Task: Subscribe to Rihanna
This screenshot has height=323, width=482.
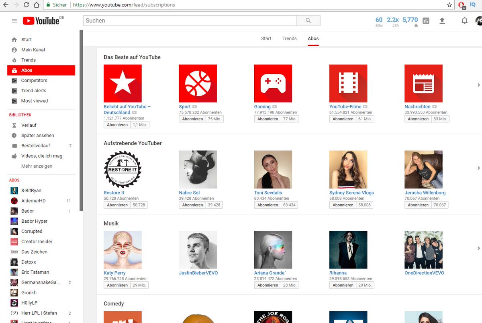Action: click(343, 285)
